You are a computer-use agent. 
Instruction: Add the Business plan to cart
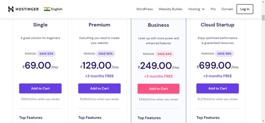tap(158, 89)
